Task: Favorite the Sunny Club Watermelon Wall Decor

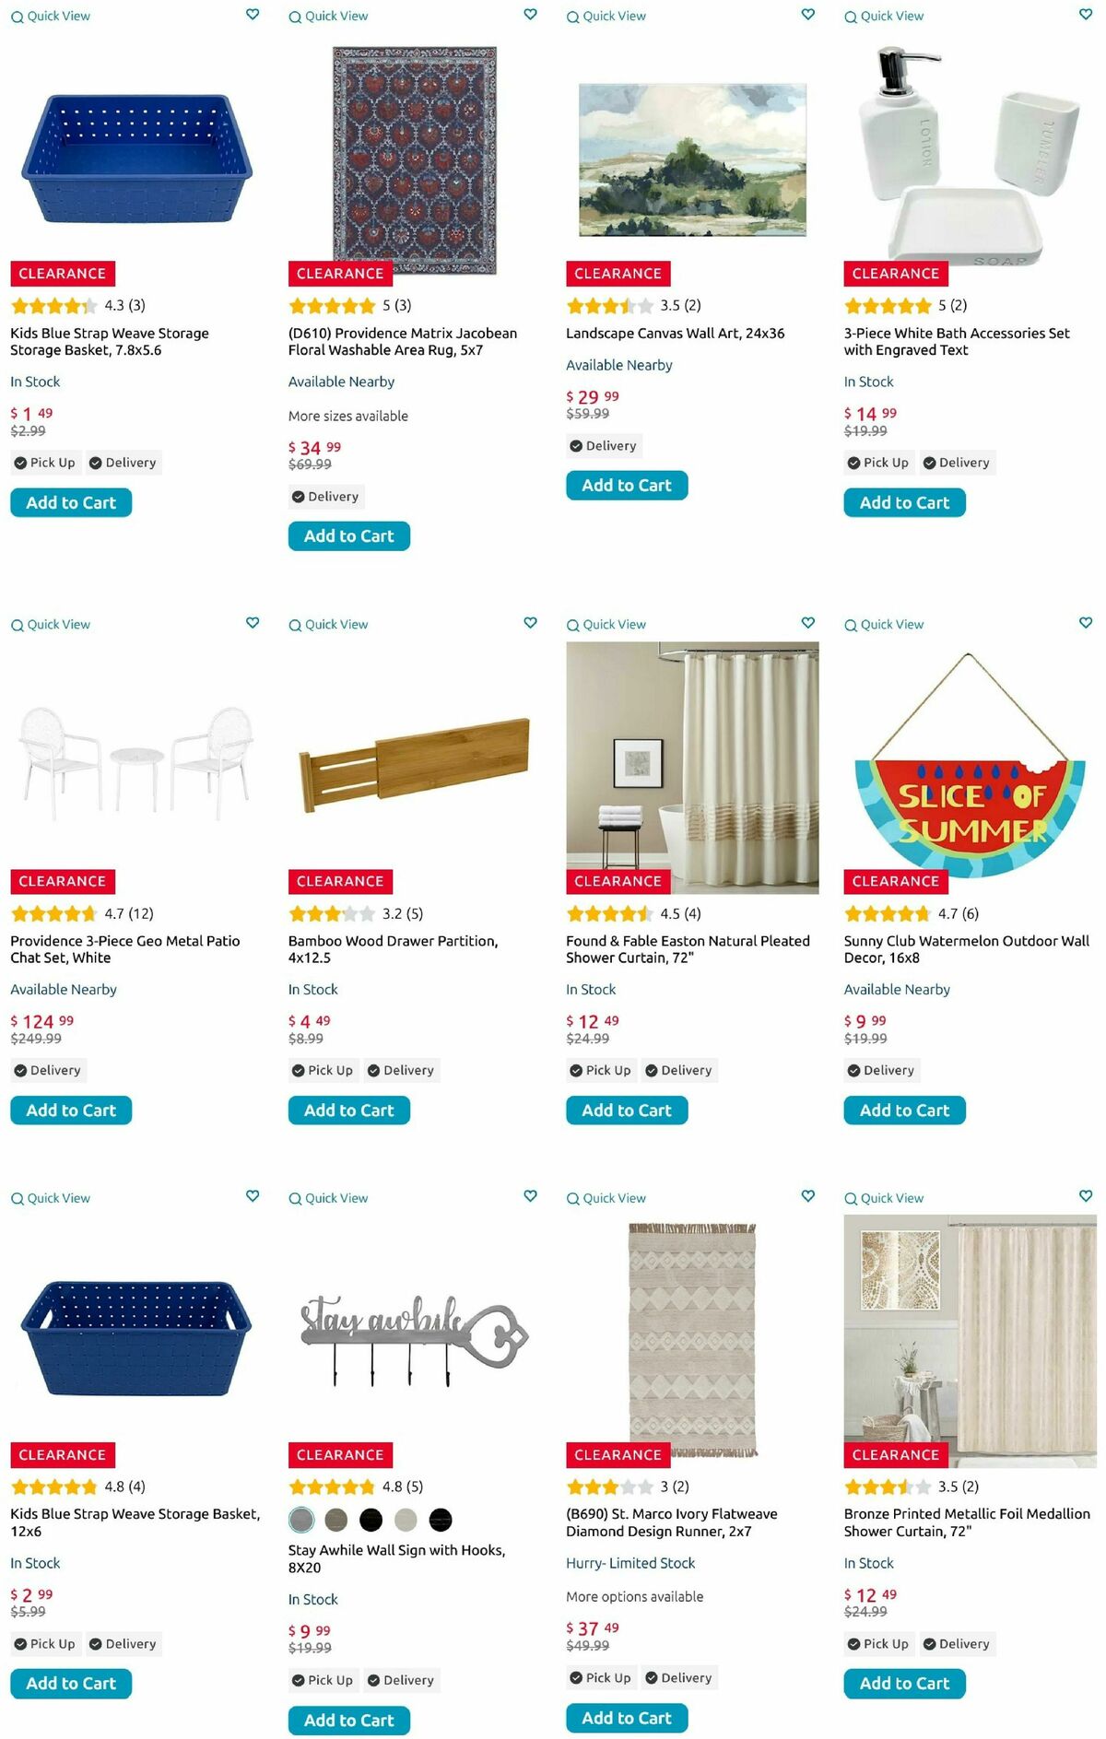Action: point(1086,623)
